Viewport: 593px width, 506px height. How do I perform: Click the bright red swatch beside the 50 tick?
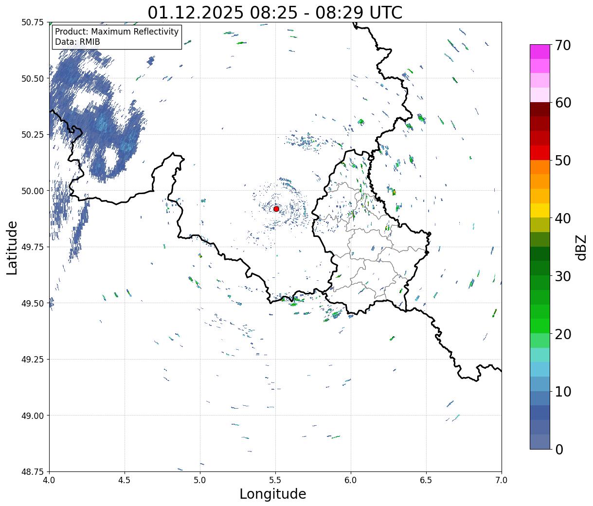540,153
